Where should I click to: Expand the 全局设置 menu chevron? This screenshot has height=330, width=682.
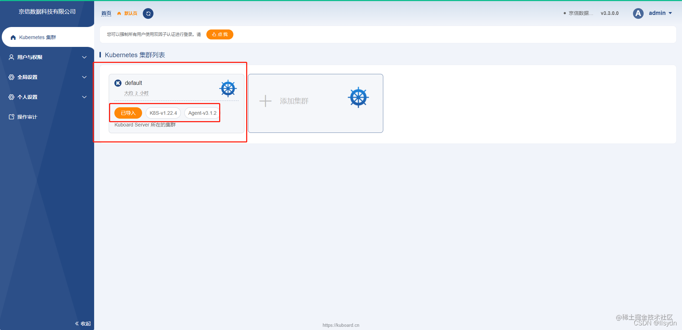(84, 77)
